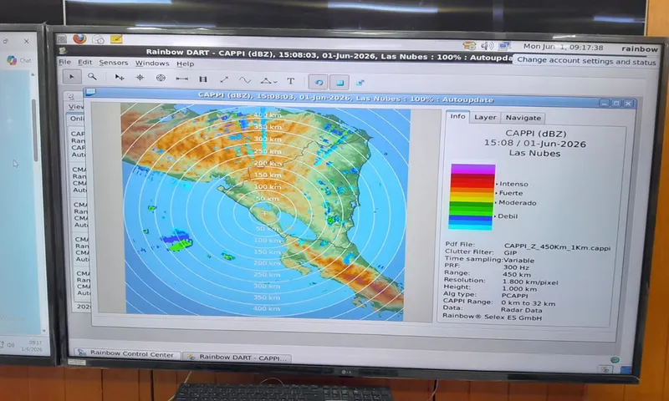Click the green status indicator at bottom right

615,360
